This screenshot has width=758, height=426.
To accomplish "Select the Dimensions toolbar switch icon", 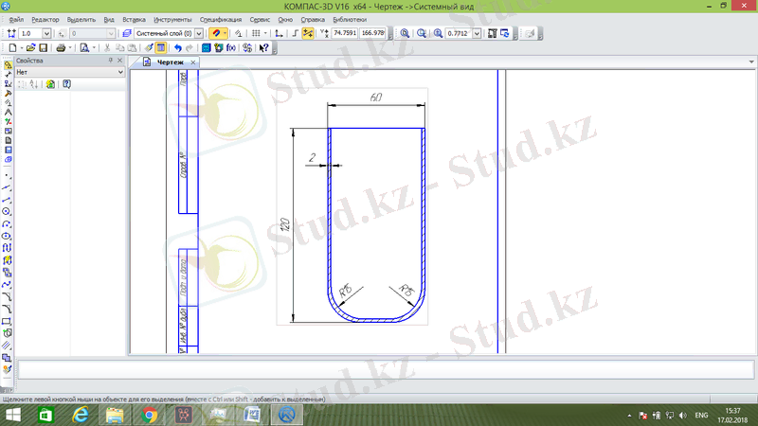I will click(8, 75).
